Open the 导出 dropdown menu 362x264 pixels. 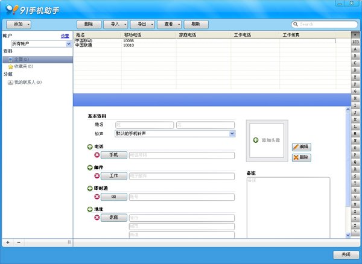(x=142, y=24)
